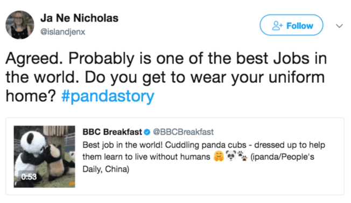Play the panda cub video thumbnail

[x=44, y=157]
